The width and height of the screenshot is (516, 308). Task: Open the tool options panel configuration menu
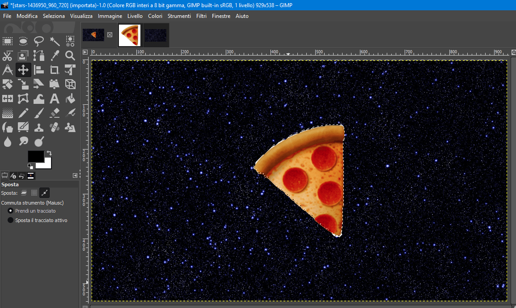click(75, 175)
